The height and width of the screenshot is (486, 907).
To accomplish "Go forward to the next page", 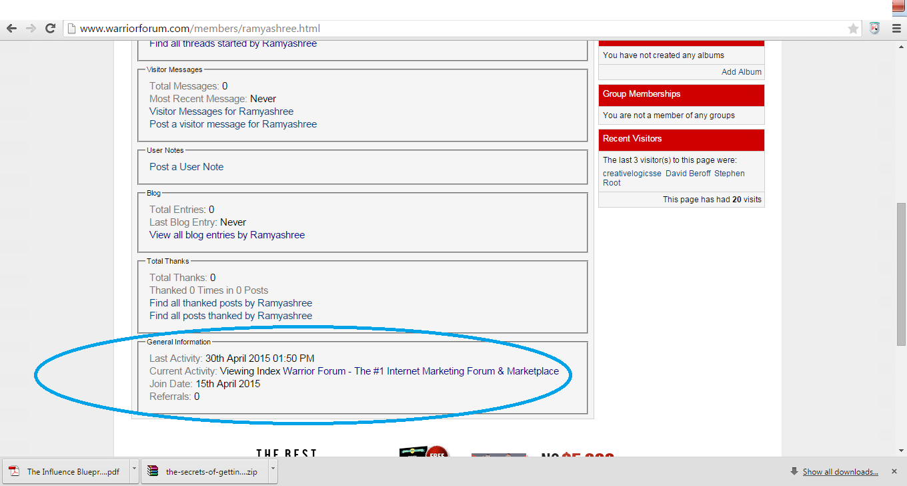I will 31,28.
